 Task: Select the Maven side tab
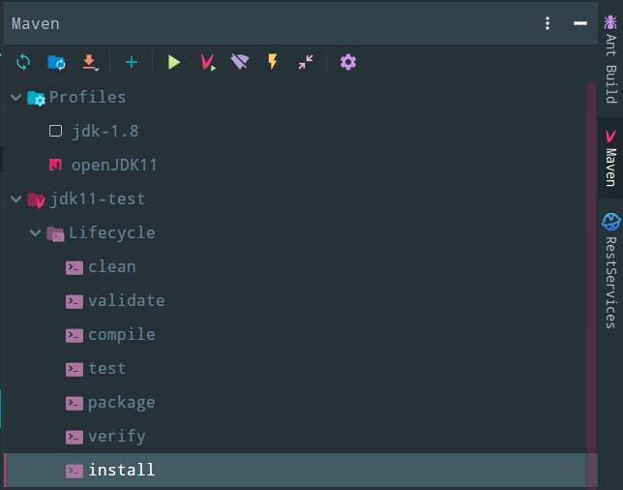(x=610, y=158)
